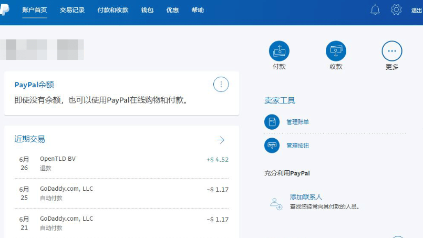Click the 付款 label under send icon

tap(279, 67)
